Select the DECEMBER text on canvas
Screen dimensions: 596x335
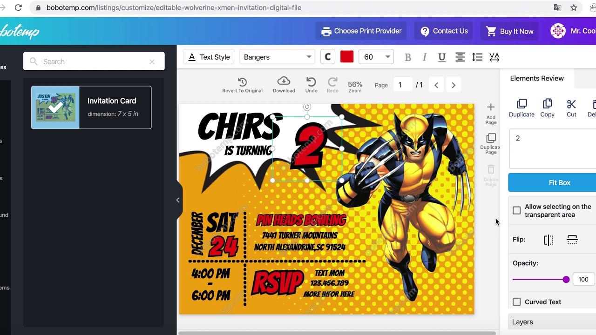(x=197, y=234)
